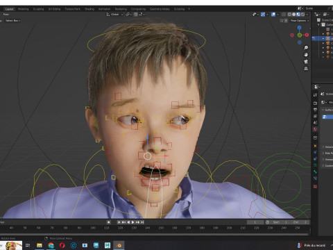Open the outliner display mode dropdown
The image size is (333, 250).
[318, 15]
